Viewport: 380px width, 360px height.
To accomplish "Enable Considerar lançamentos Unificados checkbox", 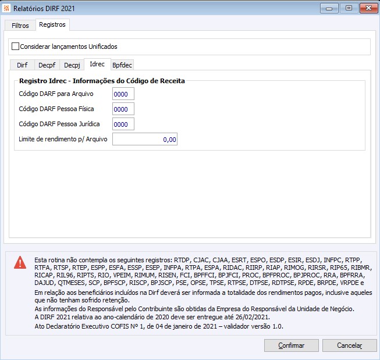I will pyautogui.click(x=15, y=47).
